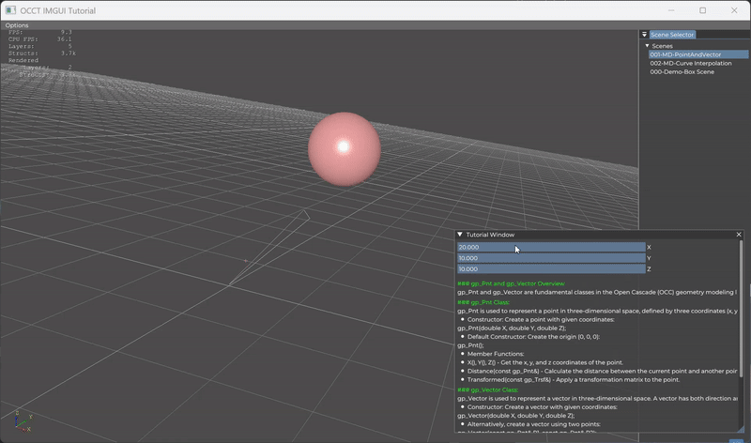
Task: Click the Y coordinate slider showing 10.000
Action: tap(551, 258)
